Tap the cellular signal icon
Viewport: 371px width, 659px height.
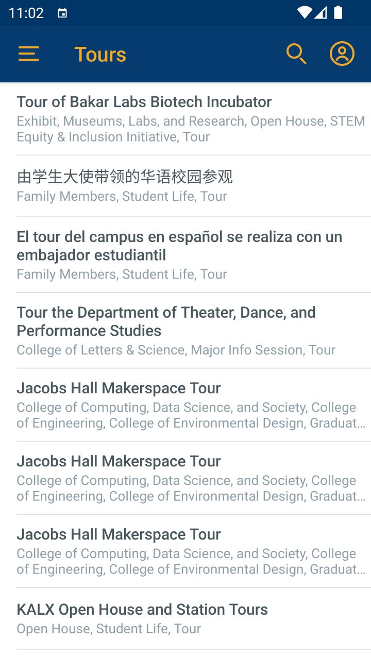[321, 13]
